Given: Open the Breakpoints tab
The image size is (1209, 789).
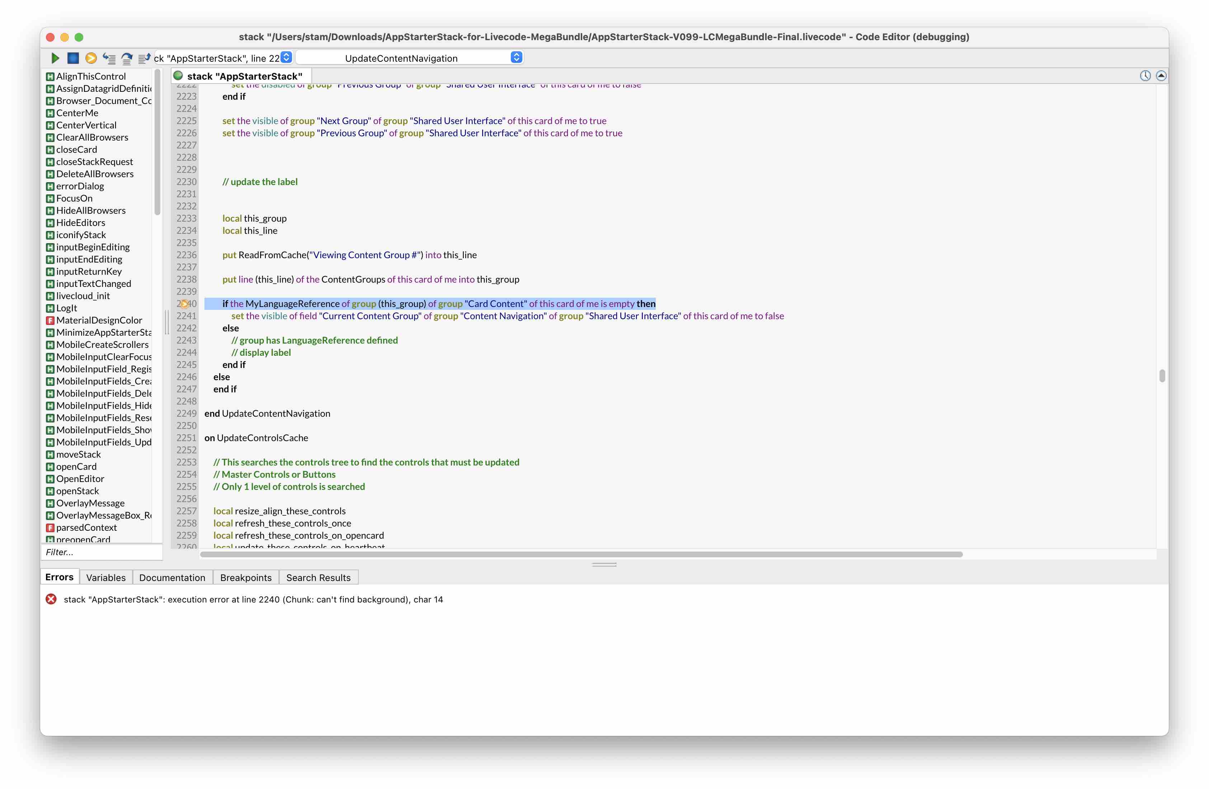Looking at the screenshot, I should (x=246, y=577).
